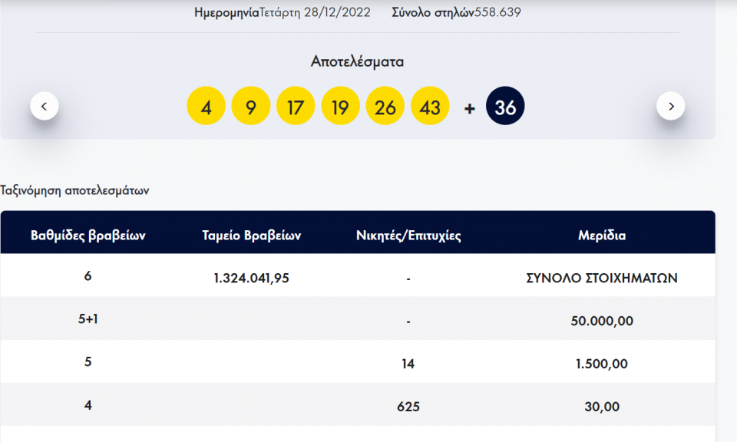
Task: Click the Αποτελέσματα heading
Action: (357, 61)
